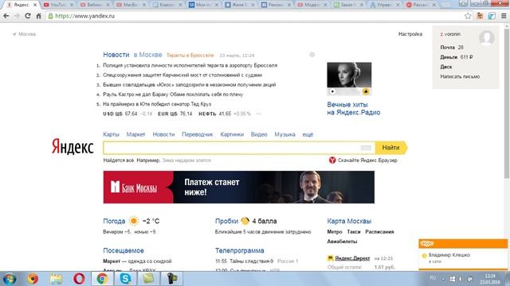Open Расписания schedules link

[379, 232]
